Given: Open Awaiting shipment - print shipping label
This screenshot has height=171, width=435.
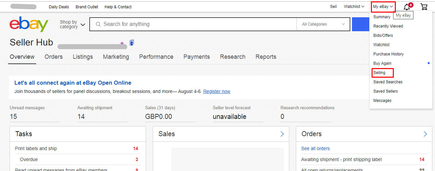Looking at the screenshot, I should [x=341, y=159].
